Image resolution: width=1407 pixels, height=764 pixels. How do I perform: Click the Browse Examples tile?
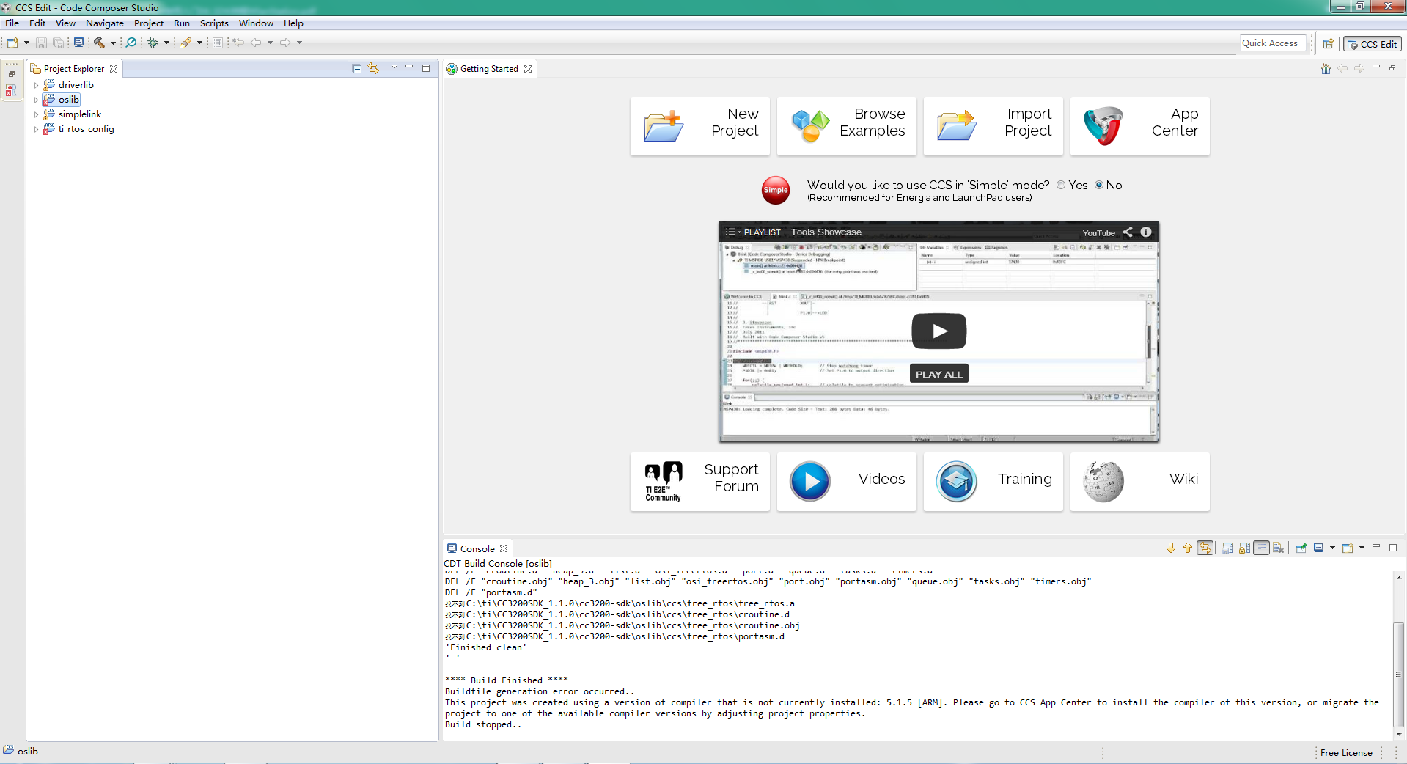click(846, 125)
